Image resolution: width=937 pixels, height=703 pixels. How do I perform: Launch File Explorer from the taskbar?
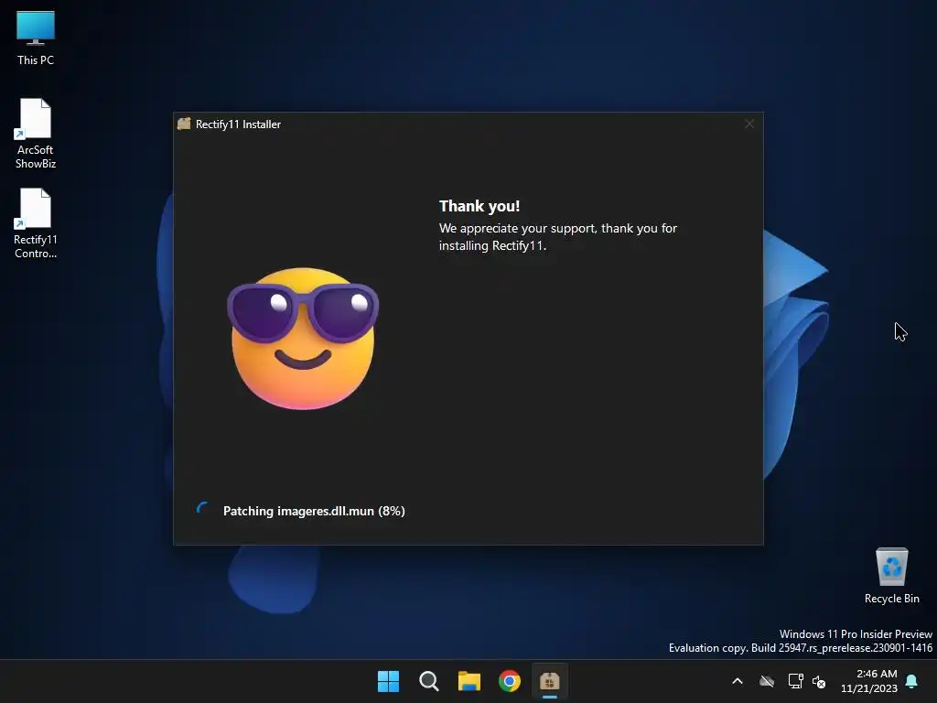pos(469,681)
